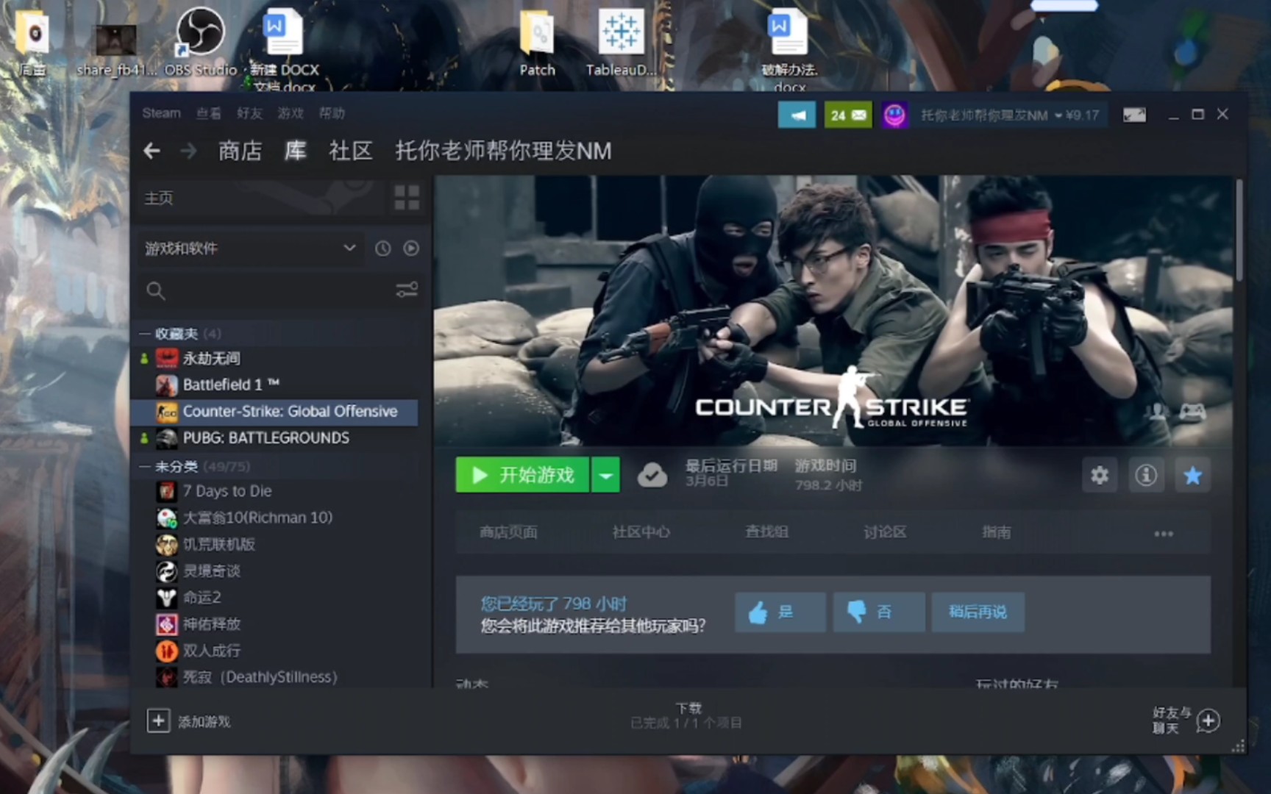
Task: Click the game info (i) icon
Action: (1146, 475)
